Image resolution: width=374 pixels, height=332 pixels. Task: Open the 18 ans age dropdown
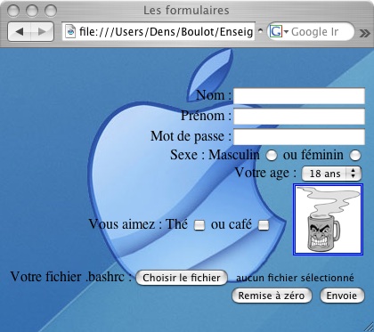pos(331,174)
